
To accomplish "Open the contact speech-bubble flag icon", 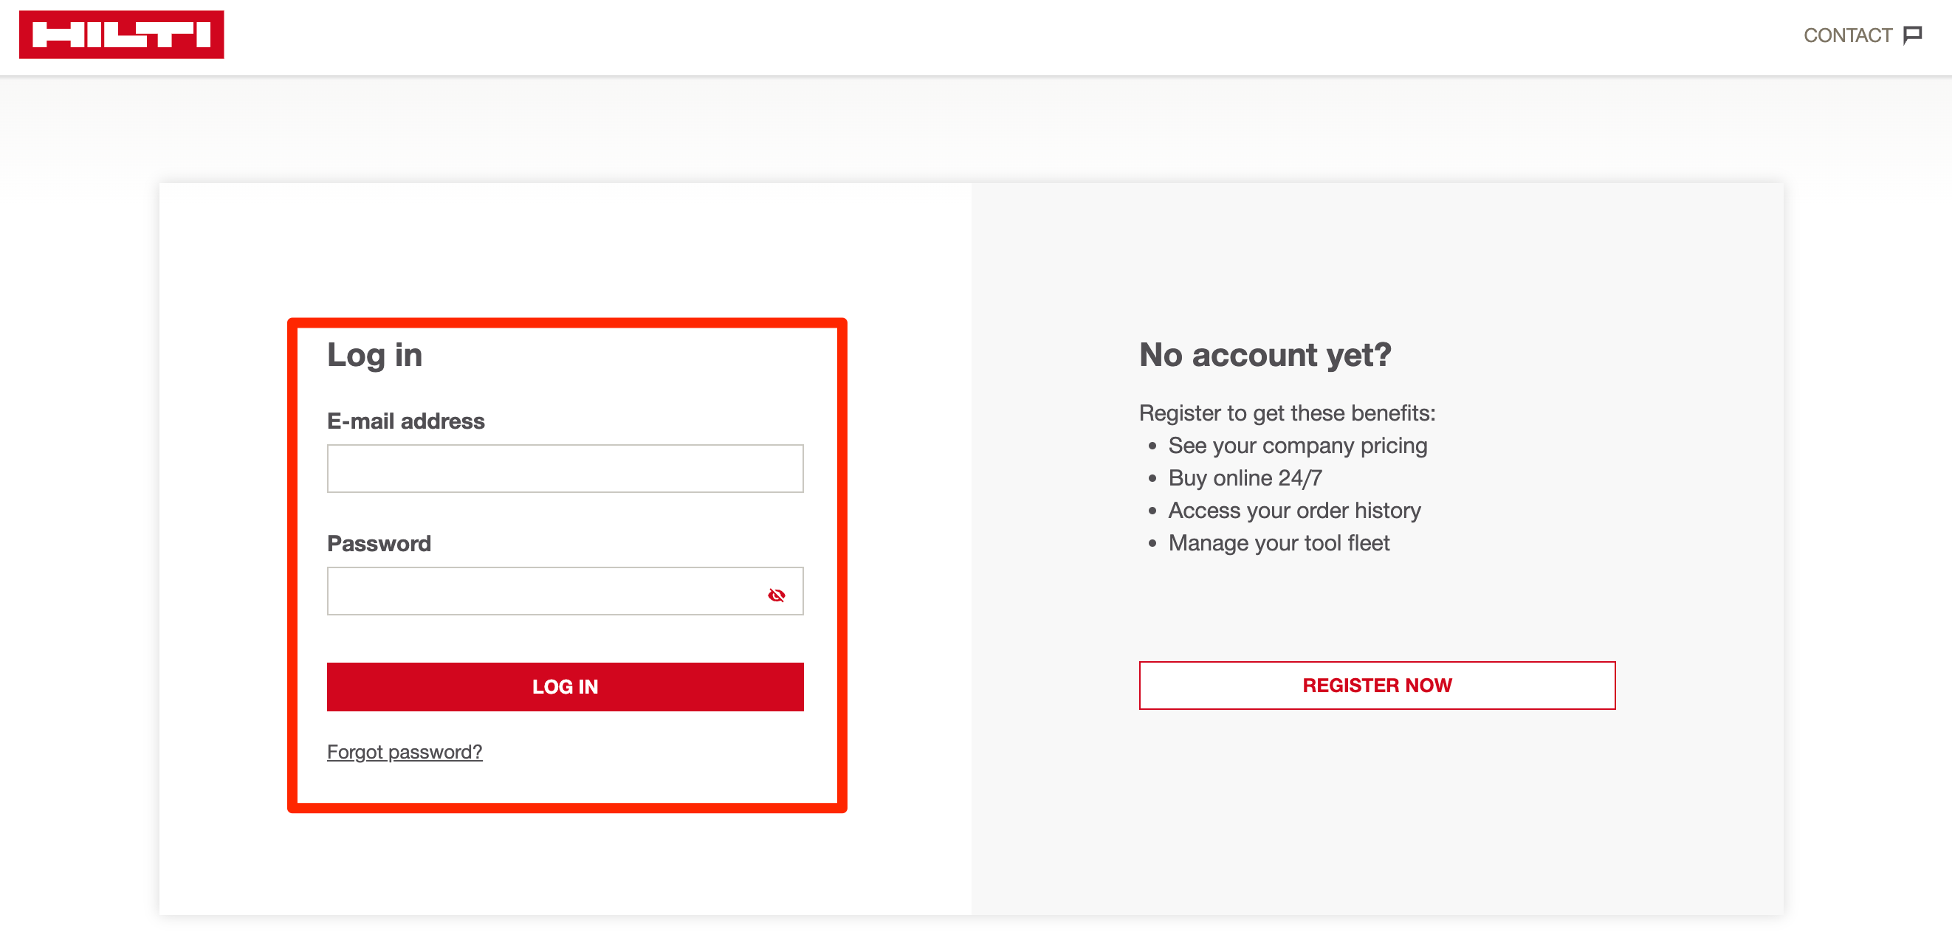I will 1913,35.
